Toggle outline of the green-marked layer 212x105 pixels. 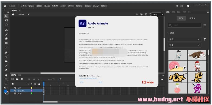coord(32,93)
